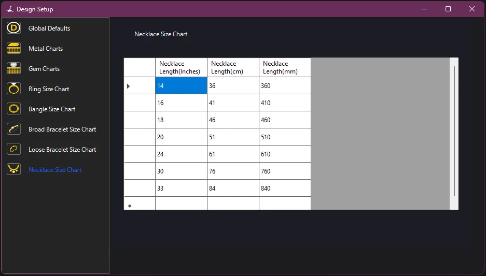The image size is (486, 276).
Task: Open the Metal Charts section
Action: coord(46,49)
